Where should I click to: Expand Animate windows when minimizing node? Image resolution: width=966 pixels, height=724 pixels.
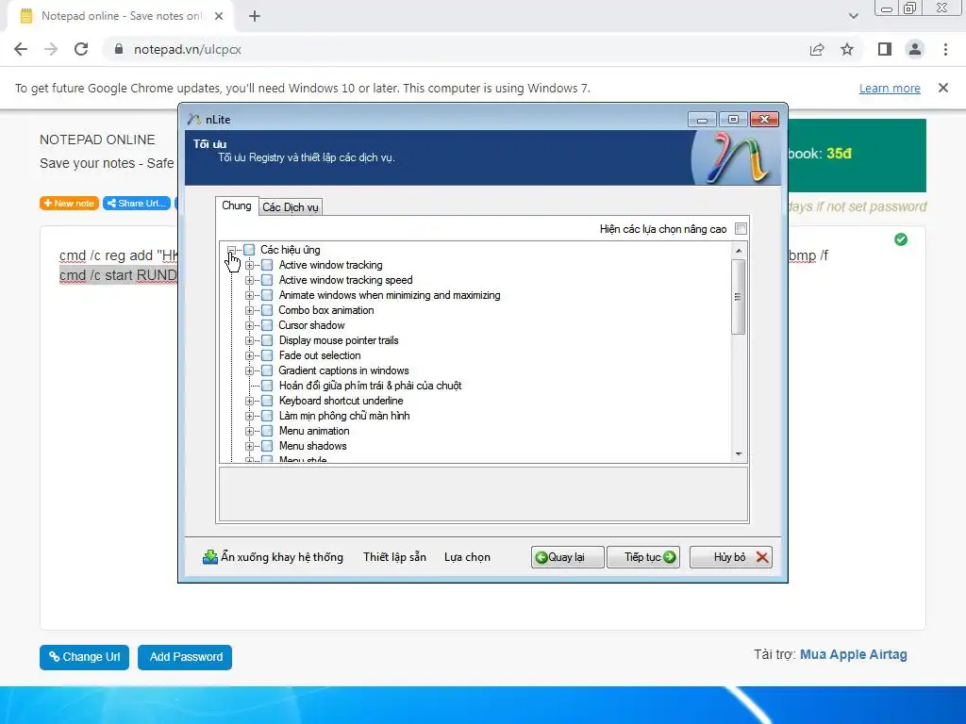(249, 295)
